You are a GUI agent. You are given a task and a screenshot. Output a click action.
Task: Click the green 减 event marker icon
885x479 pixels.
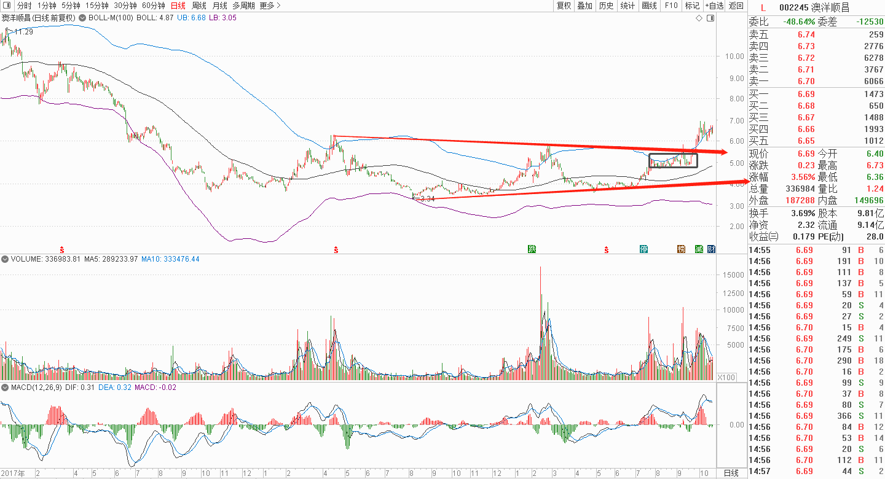[699, 249]
